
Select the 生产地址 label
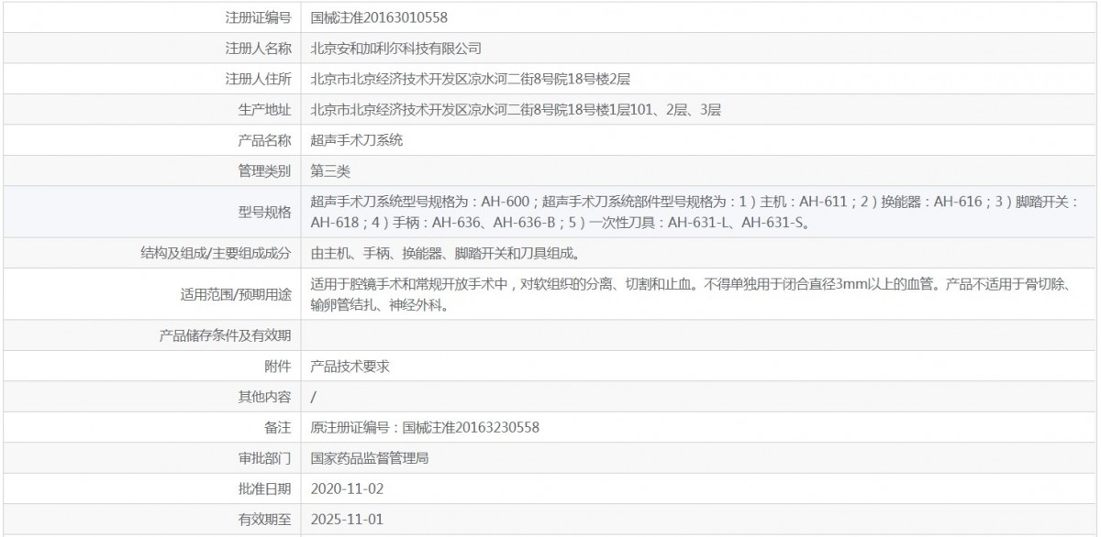pos(264,110)
